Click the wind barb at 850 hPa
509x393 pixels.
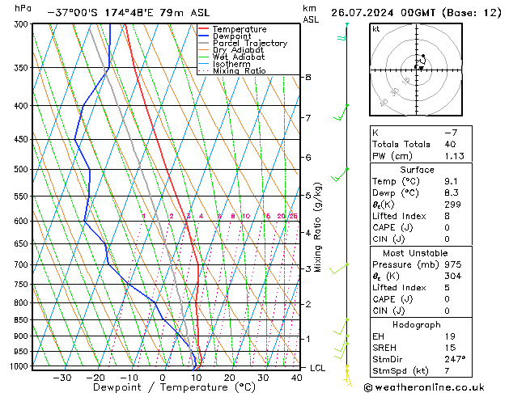tap(341, 327)
